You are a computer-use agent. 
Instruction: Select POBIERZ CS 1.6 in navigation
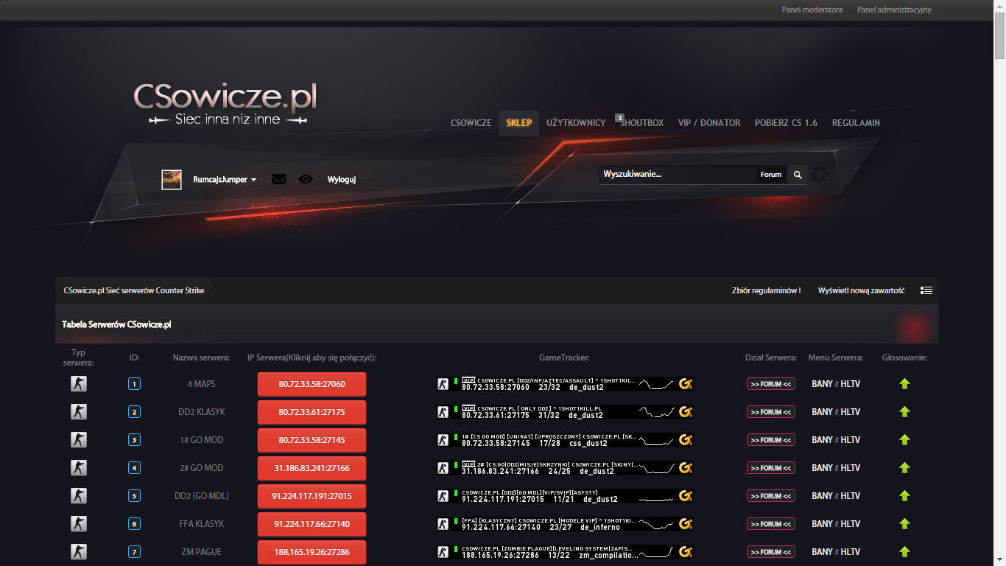(786, 123)
